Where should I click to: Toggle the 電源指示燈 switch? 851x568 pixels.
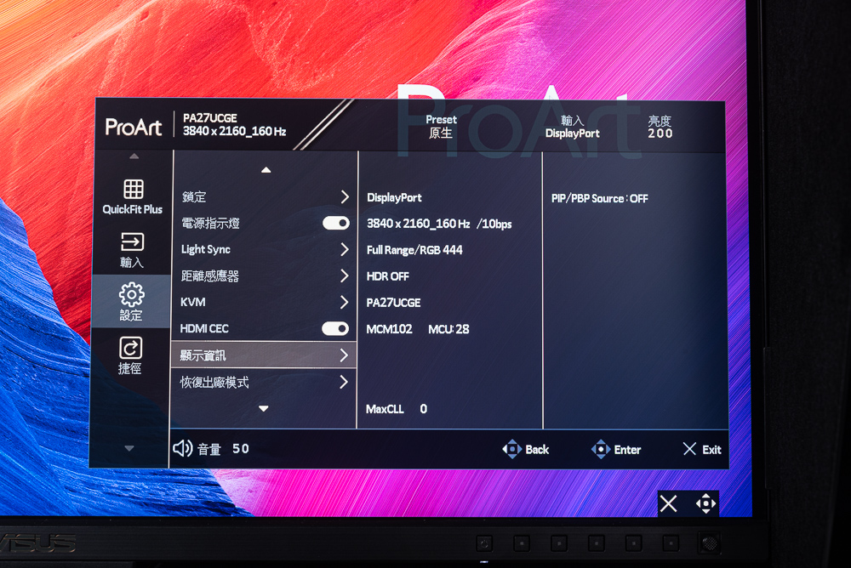point(336,223)
